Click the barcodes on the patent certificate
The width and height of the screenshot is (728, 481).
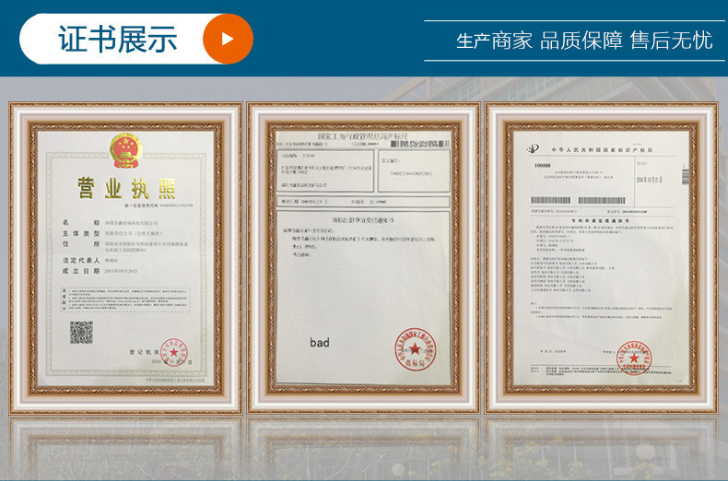pos(578,201)
